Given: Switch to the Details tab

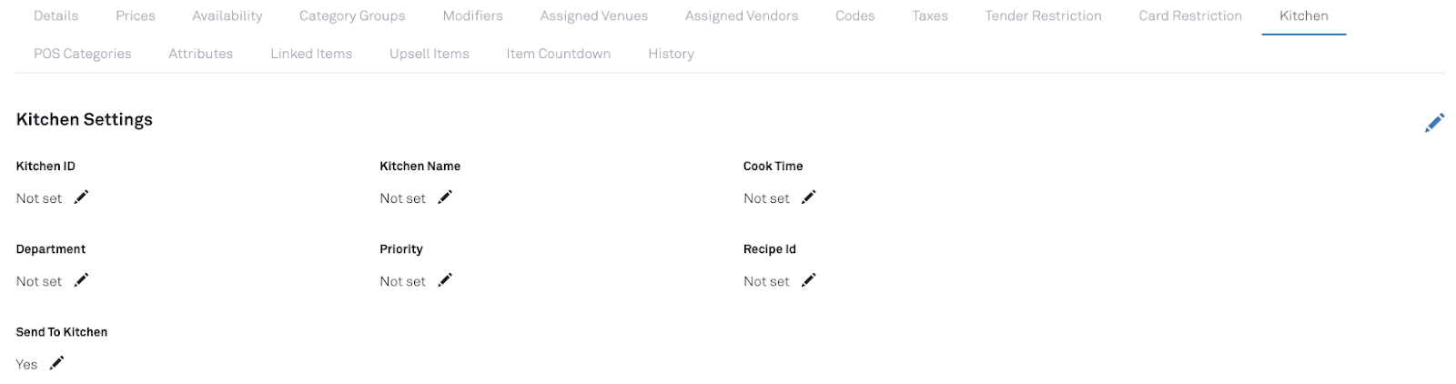Looking at the screenshot, I should 56,15.
